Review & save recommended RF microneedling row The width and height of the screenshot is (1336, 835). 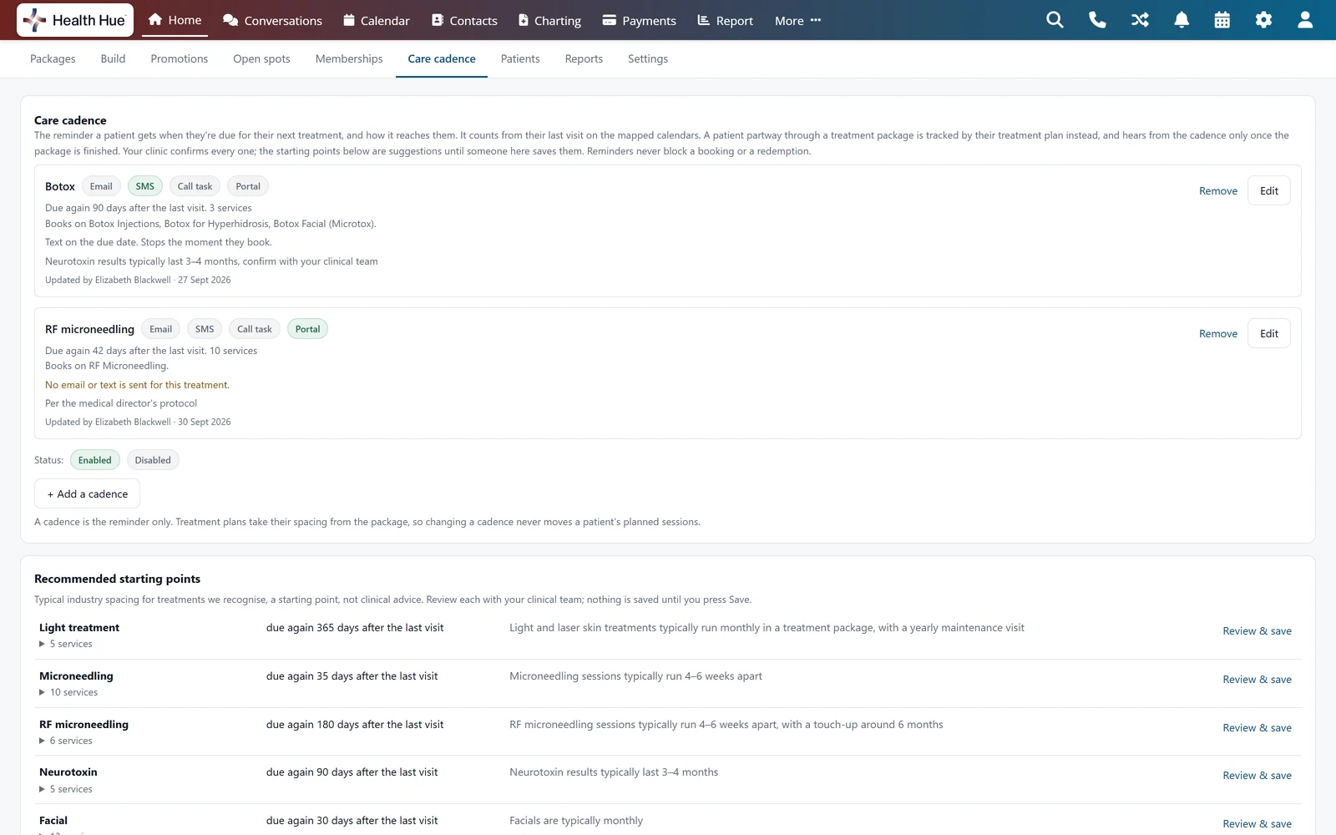click(1257, 728)
